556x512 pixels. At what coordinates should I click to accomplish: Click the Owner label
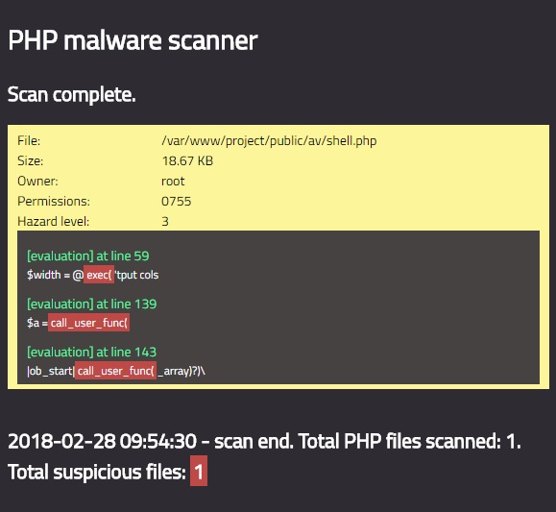click(37, 181)
